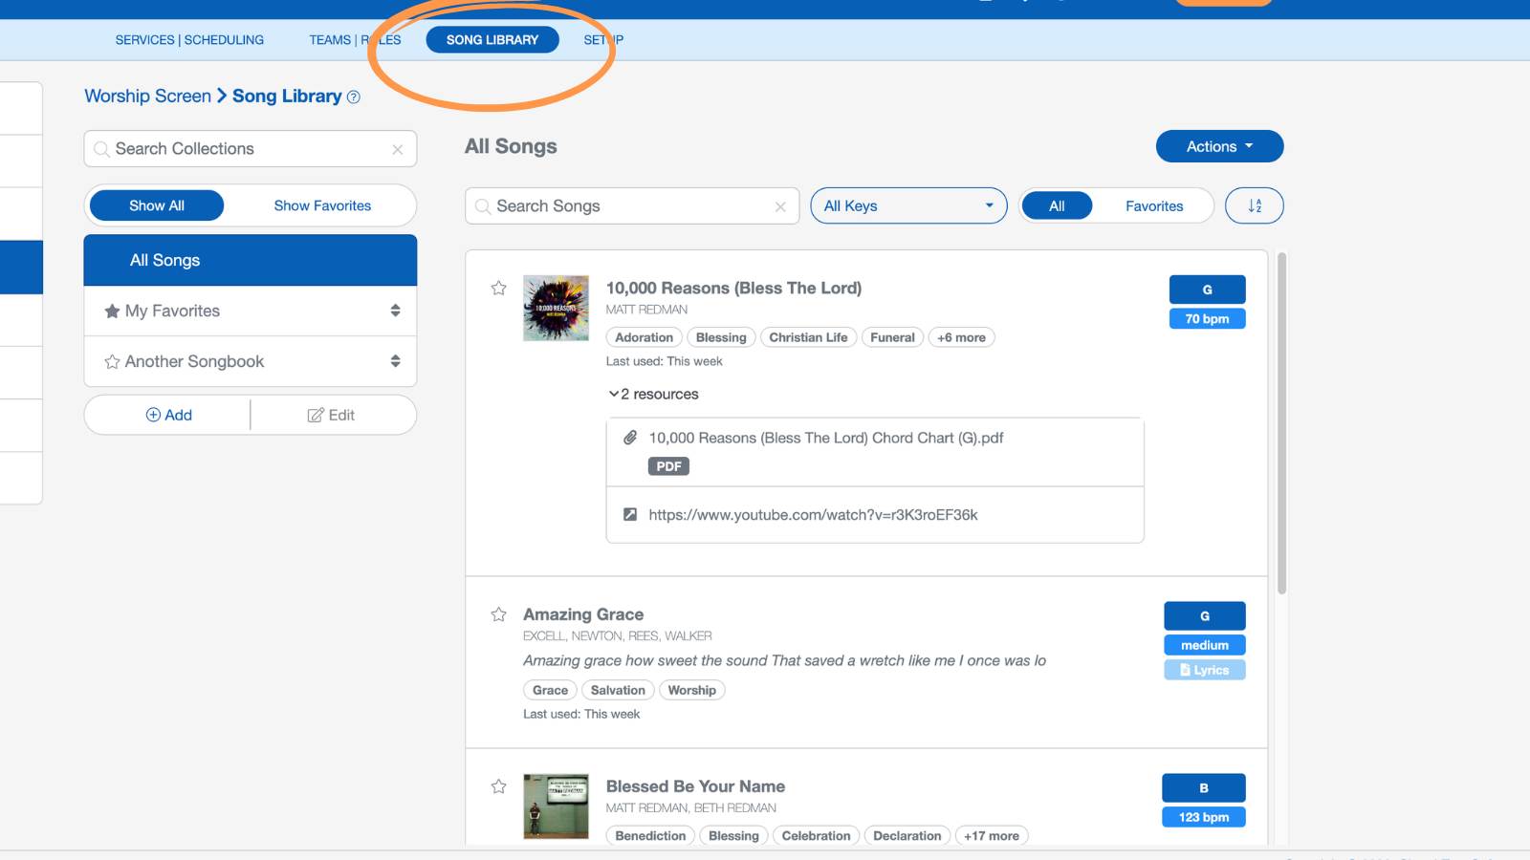Focus the Search Songs input
This screenshot has width=1530, height=860.
pos(632,206)
